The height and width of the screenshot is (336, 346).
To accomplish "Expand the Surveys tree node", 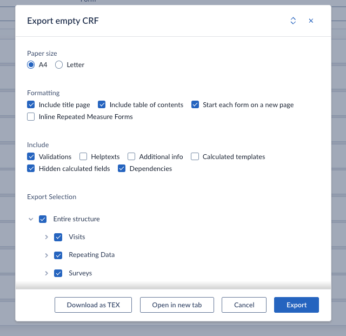I will click(x=46, y=273).
